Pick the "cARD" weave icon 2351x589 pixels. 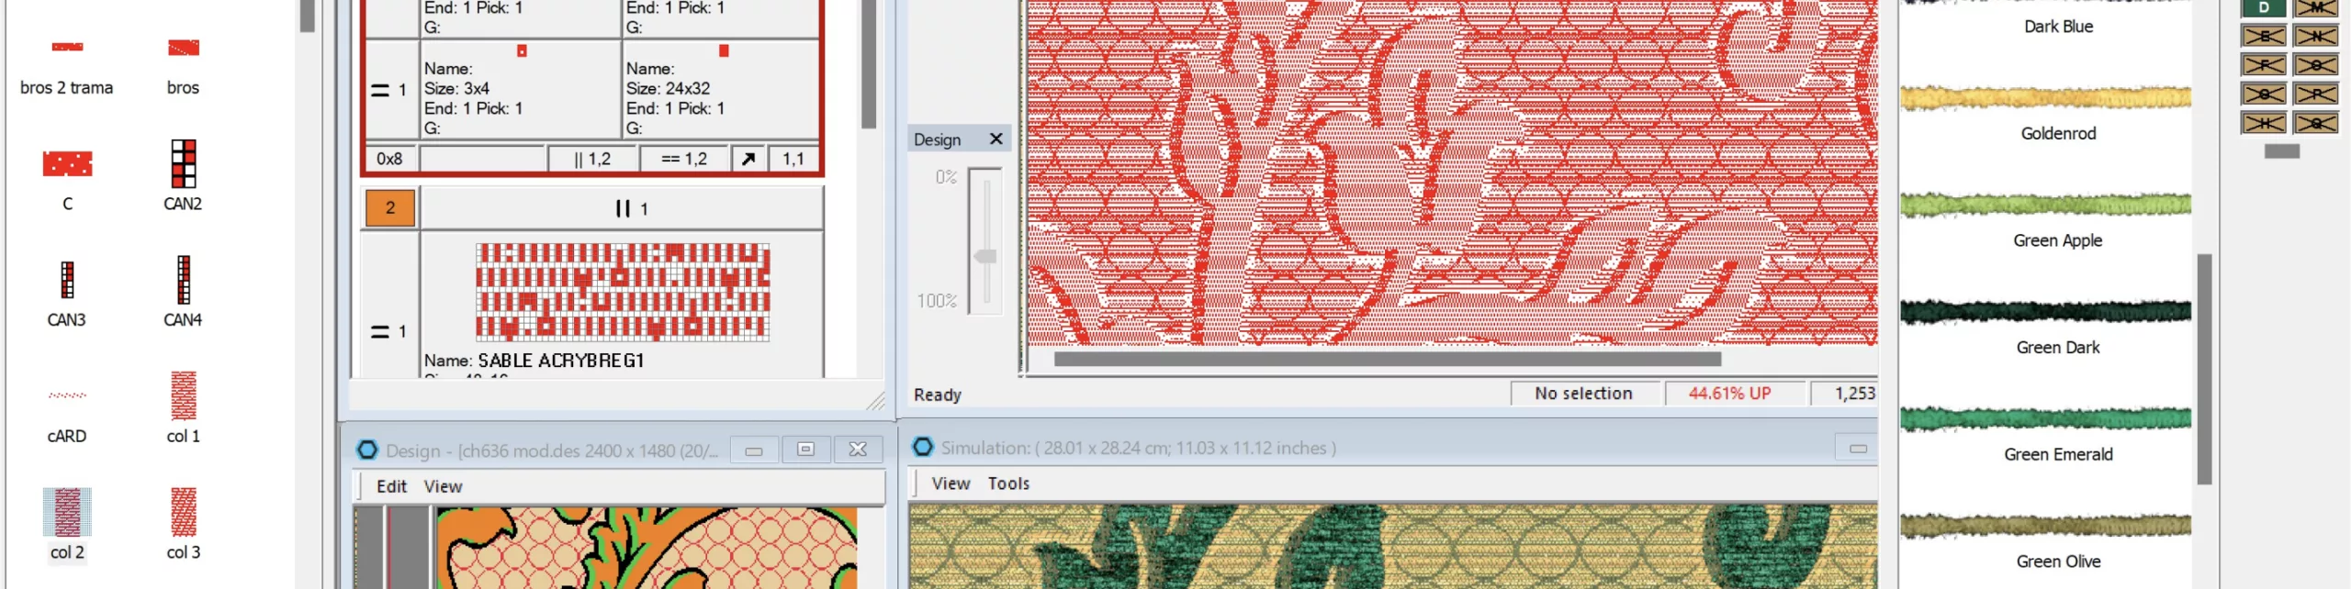(x=67, y=395)
